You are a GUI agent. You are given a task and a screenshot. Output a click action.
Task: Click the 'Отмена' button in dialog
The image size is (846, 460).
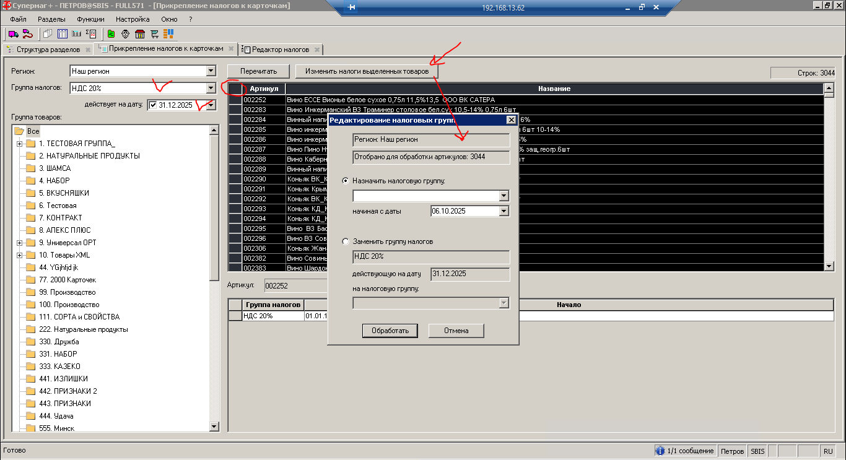click(x=456, y=331)
